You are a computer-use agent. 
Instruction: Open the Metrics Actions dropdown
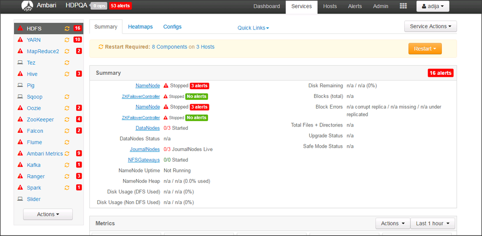393,223
